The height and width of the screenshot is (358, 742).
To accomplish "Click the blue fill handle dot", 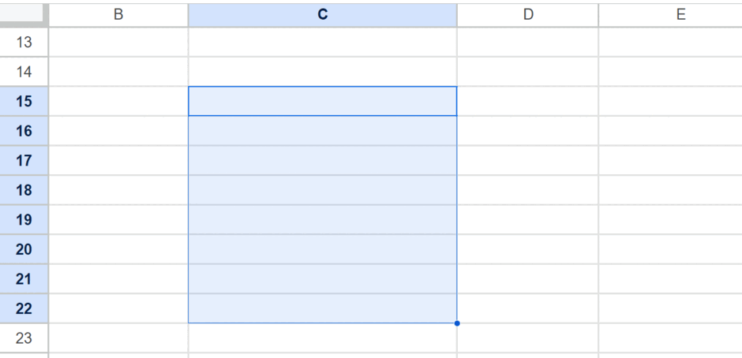I will pyautogui.click(x=457, y=323).
